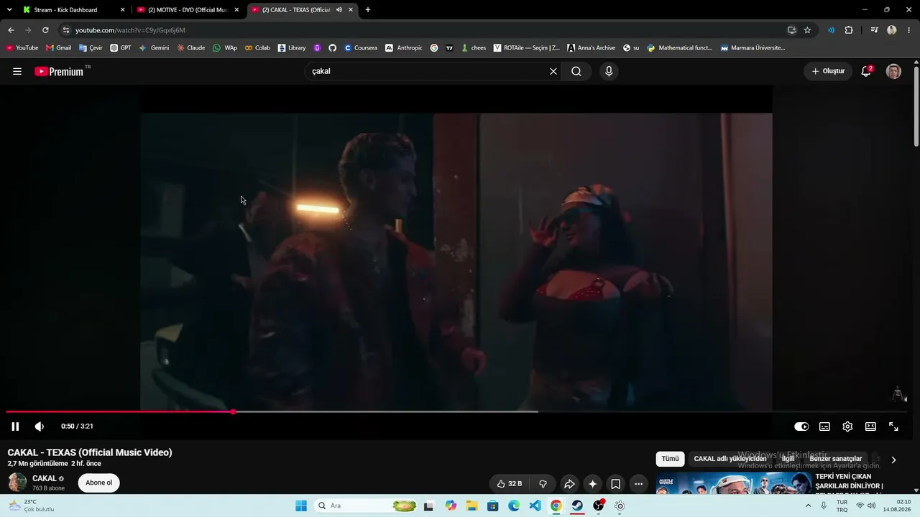This screenshot has width=920, height=517.
Task: Reload the current page
Action: click(x=45, y=30)
